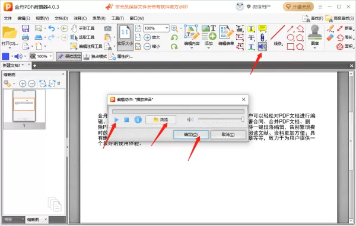The height and width of the screenshot is (226, 356).
Task: Click the 查找(F) find button
Action: [x=313, y=18]
